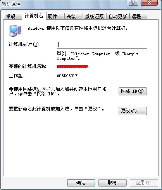Switch to the 自动更新 tab
The height and width of the screenshot is (190, 162).
[118, 16]
